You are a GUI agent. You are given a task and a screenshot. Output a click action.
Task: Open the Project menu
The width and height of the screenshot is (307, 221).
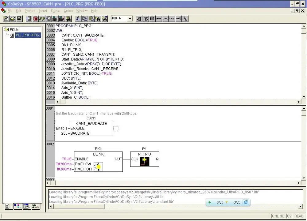pyautogui.click(x=30, y=11)
